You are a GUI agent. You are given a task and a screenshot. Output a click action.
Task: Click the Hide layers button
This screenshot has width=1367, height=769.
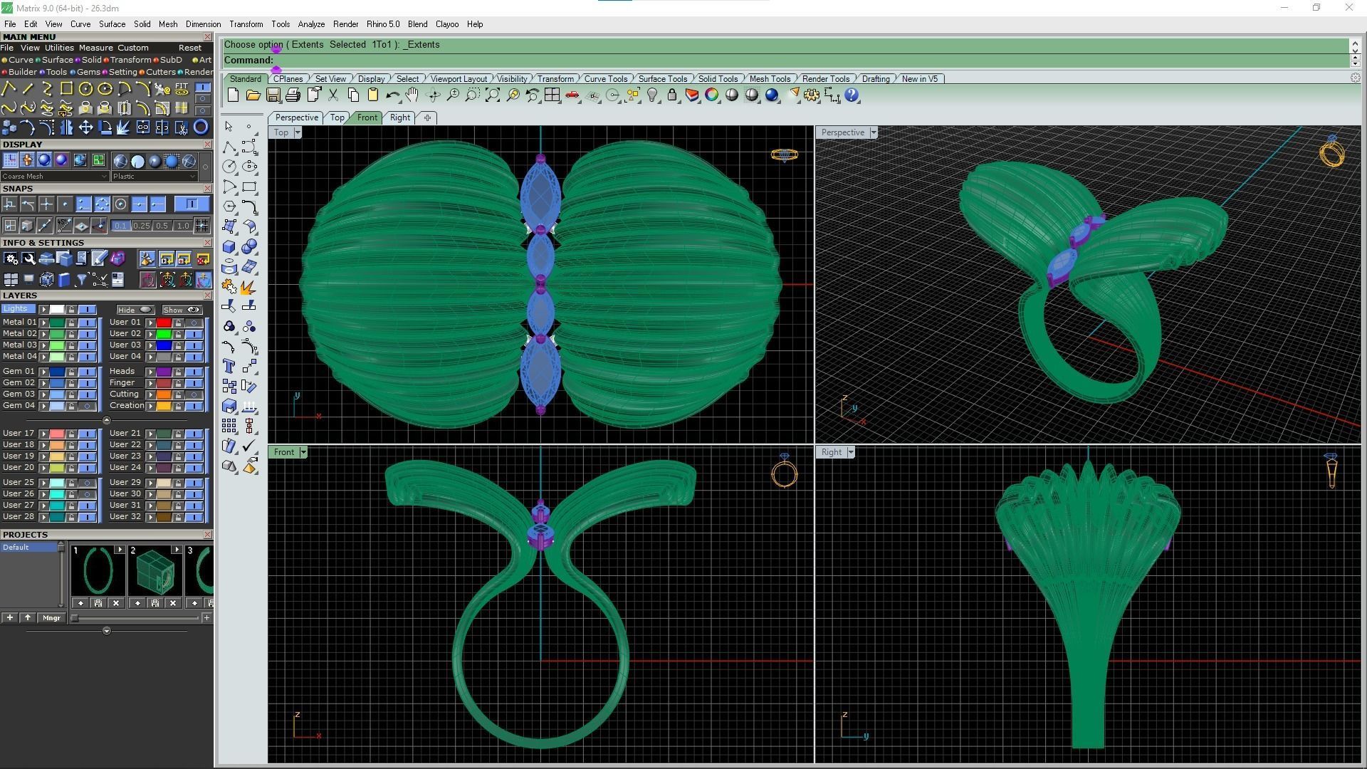[x=135, y=310]
